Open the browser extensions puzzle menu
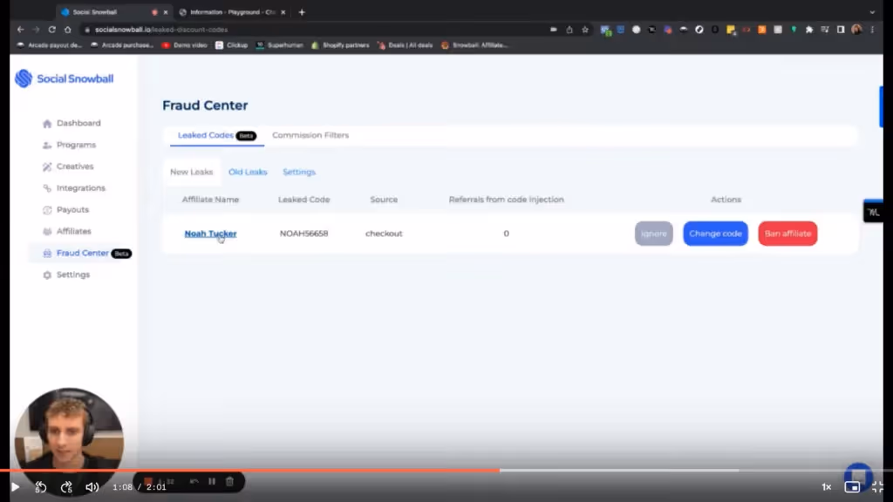This screenshot has width=893, height=502. pos(808,30)
